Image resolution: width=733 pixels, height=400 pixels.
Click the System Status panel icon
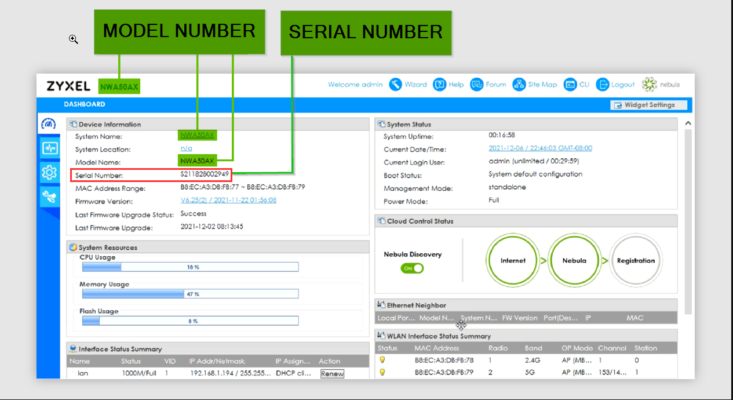click(382, 124)
